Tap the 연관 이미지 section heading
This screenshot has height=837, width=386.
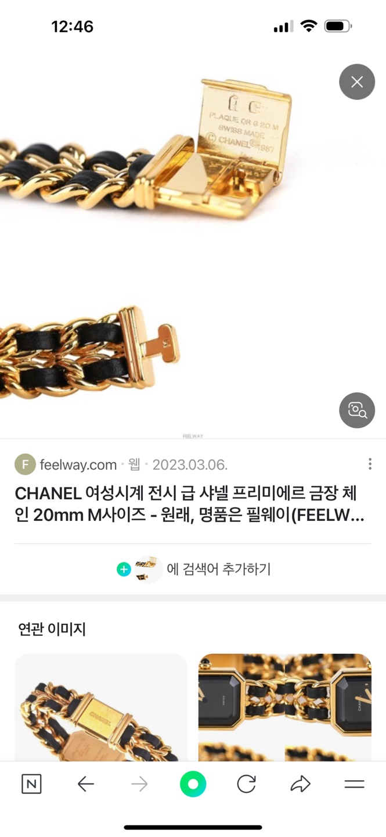pyautogui.click(x=52, y=628)
